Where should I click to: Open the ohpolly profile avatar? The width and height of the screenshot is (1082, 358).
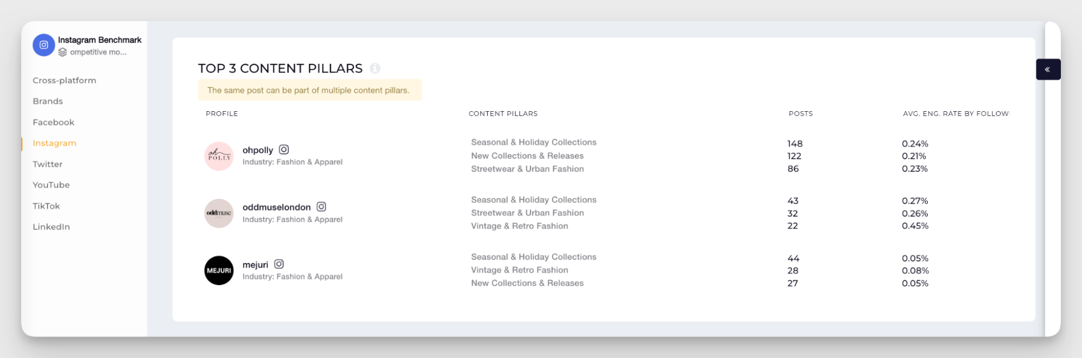pyautogui.click(x=219, y=156)
